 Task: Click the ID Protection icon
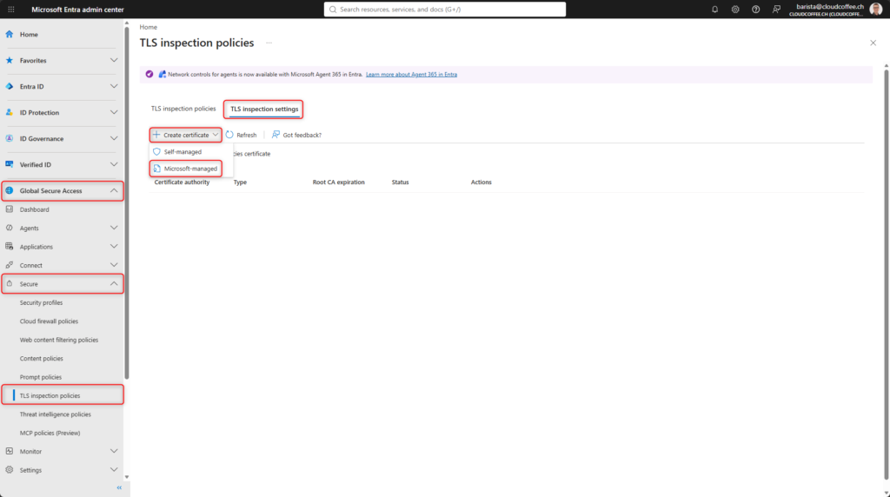pos(9,112)
